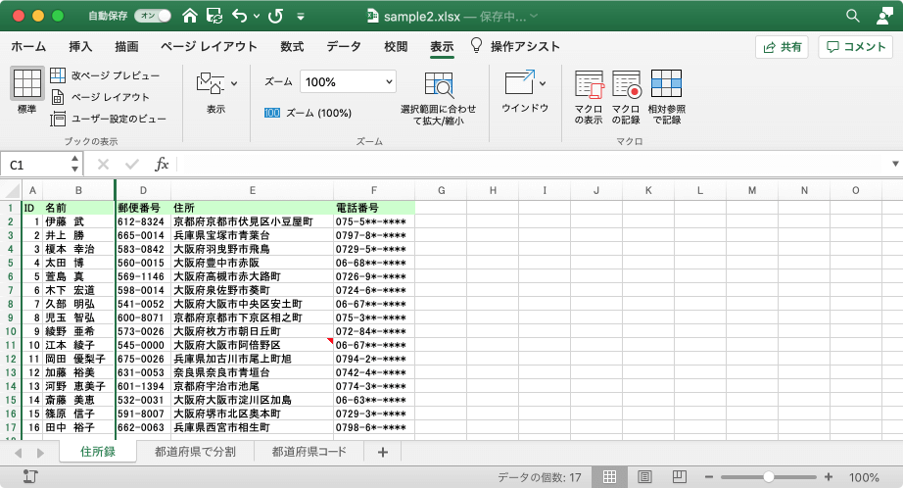The image size is (903, 488).
Task: Click the Select All corner triangle
Action: [11, 190]
